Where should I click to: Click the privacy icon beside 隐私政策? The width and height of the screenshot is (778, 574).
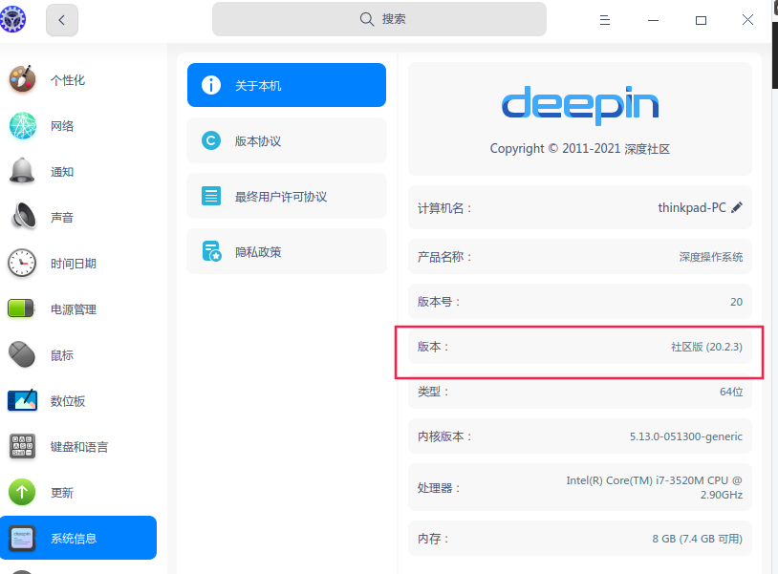click(211, 251)
